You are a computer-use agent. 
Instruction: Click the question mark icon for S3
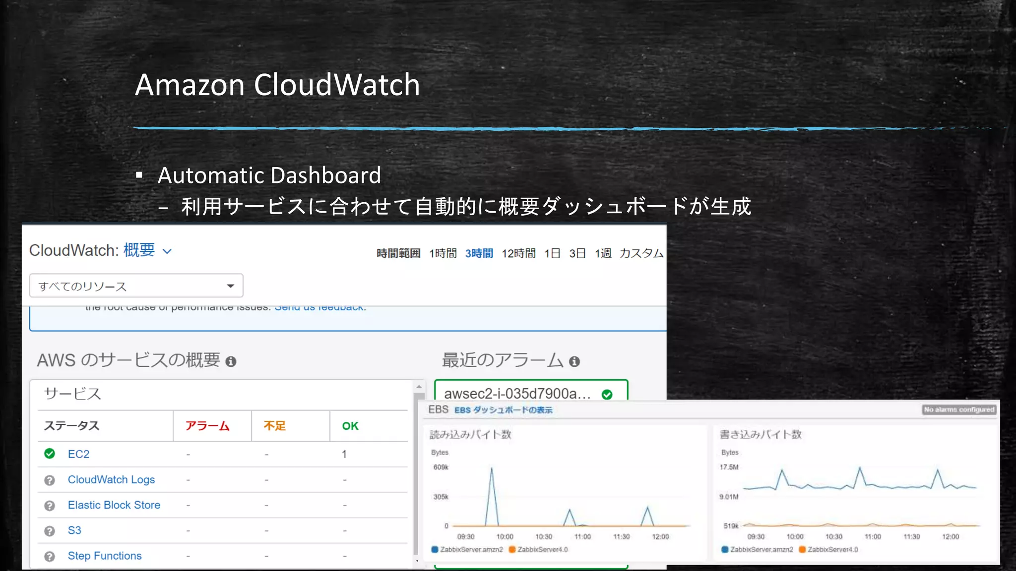[x=50, y=531]
